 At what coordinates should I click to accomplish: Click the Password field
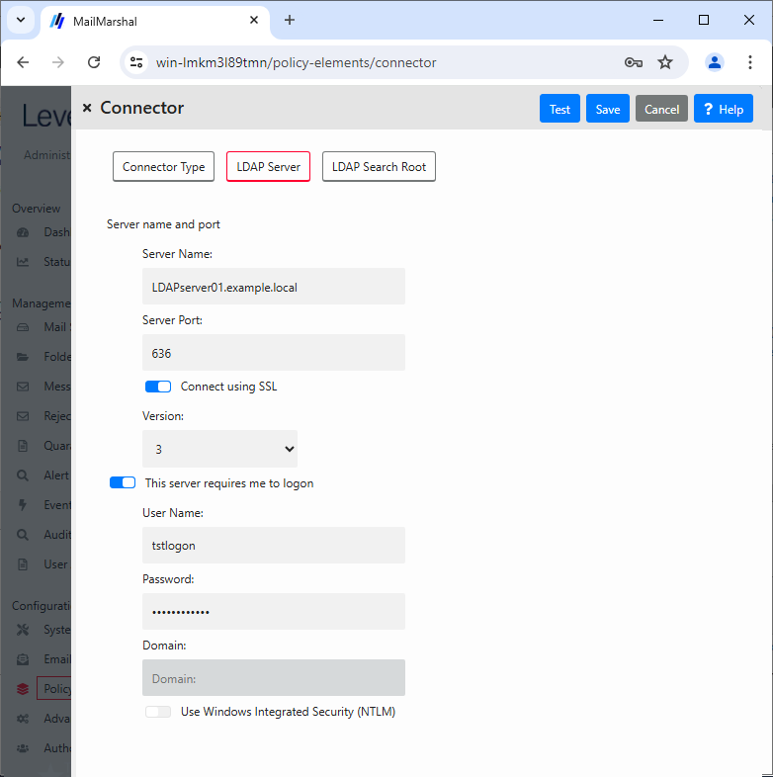274,612
